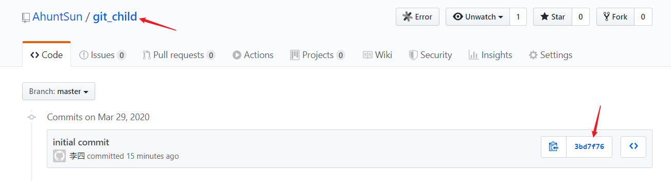View the watchers count of 1
Viewport: 671px width, 187px height.
518,16
